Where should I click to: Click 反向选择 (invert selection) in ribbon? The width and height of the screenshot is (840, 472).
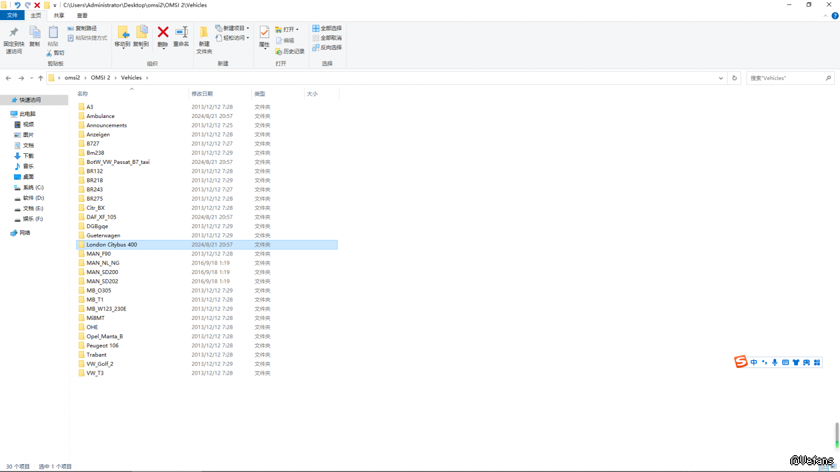point(327,48)
